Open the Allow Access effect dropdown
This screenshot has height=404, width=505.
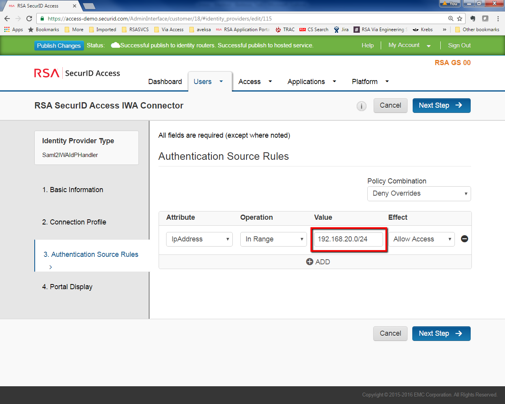421,239
